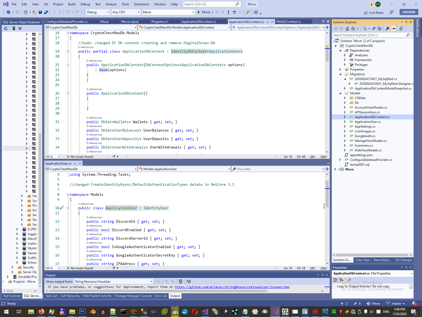This screenshot has height=317, width=422.
Task: Click Collapse All in Solution Explorer
Action: tap(374, 29)
